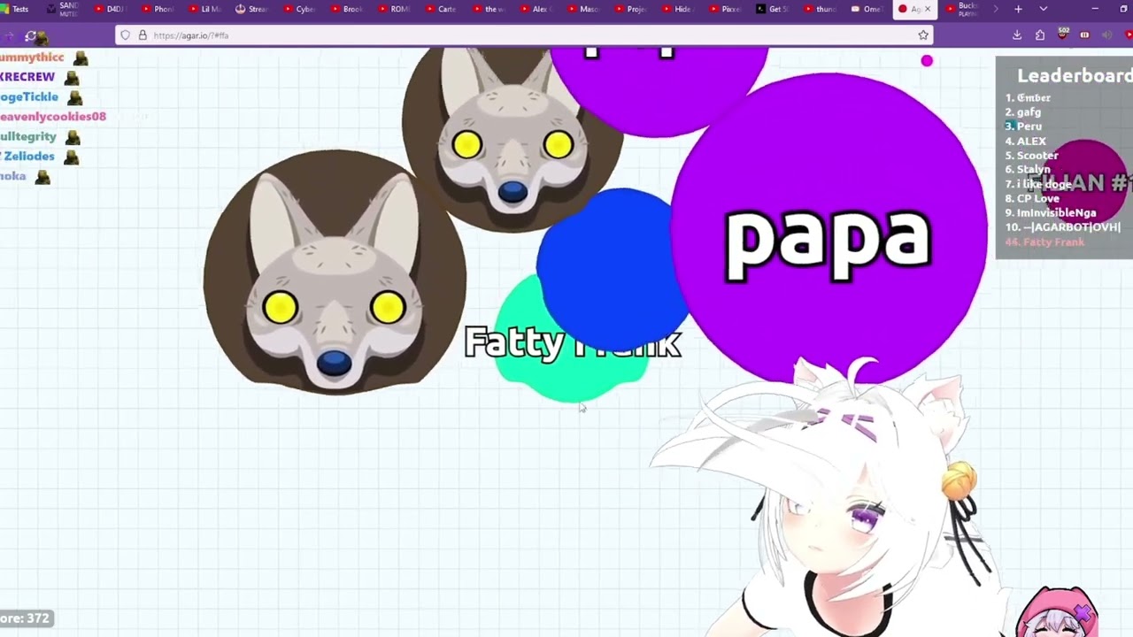Click leaderboard entry '5. Scooter'
The height and width of the screenshot is (637, 1133).
1032,155
